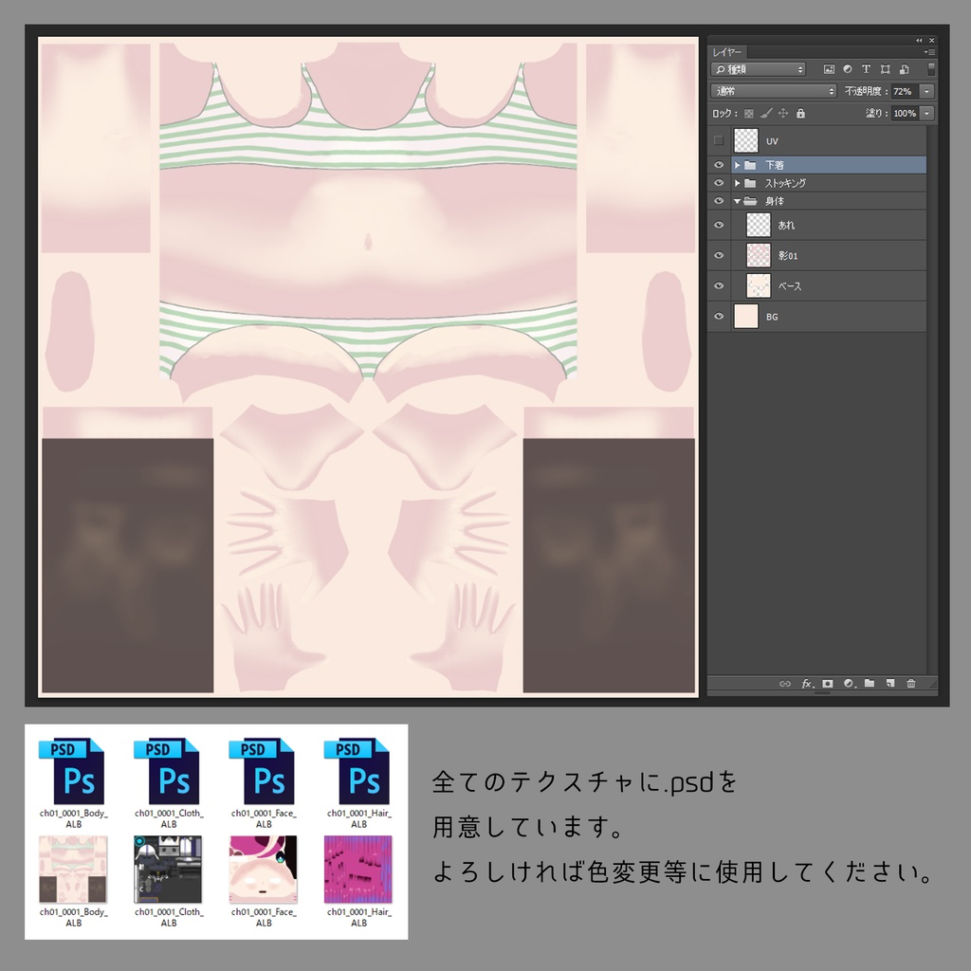The width and height of the screenshot is (971, 971).
Task: Link the selected layers using the chain icon
Action: pos(785,683)
